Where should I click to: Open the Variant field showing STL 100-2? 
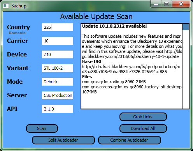pos(58,68)
